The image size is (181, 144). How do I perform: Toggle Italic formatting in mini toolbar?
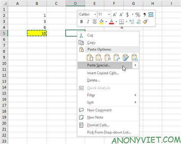pyautogui.click(x=88, y=22)
